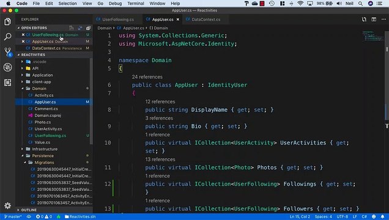Click Save All icon in Open Editors

tap(80, 28)
